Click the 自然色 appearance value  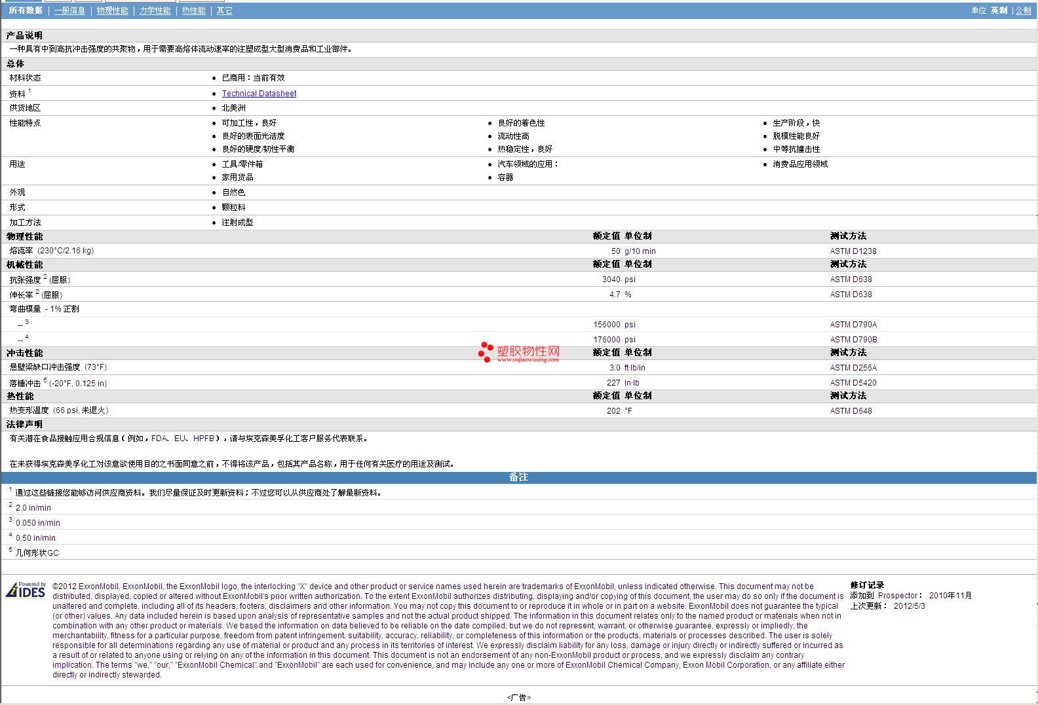[233, 192]
